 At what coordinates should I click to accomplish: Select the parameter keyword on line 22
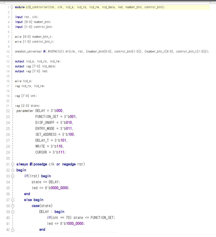[x=25, y=111]
